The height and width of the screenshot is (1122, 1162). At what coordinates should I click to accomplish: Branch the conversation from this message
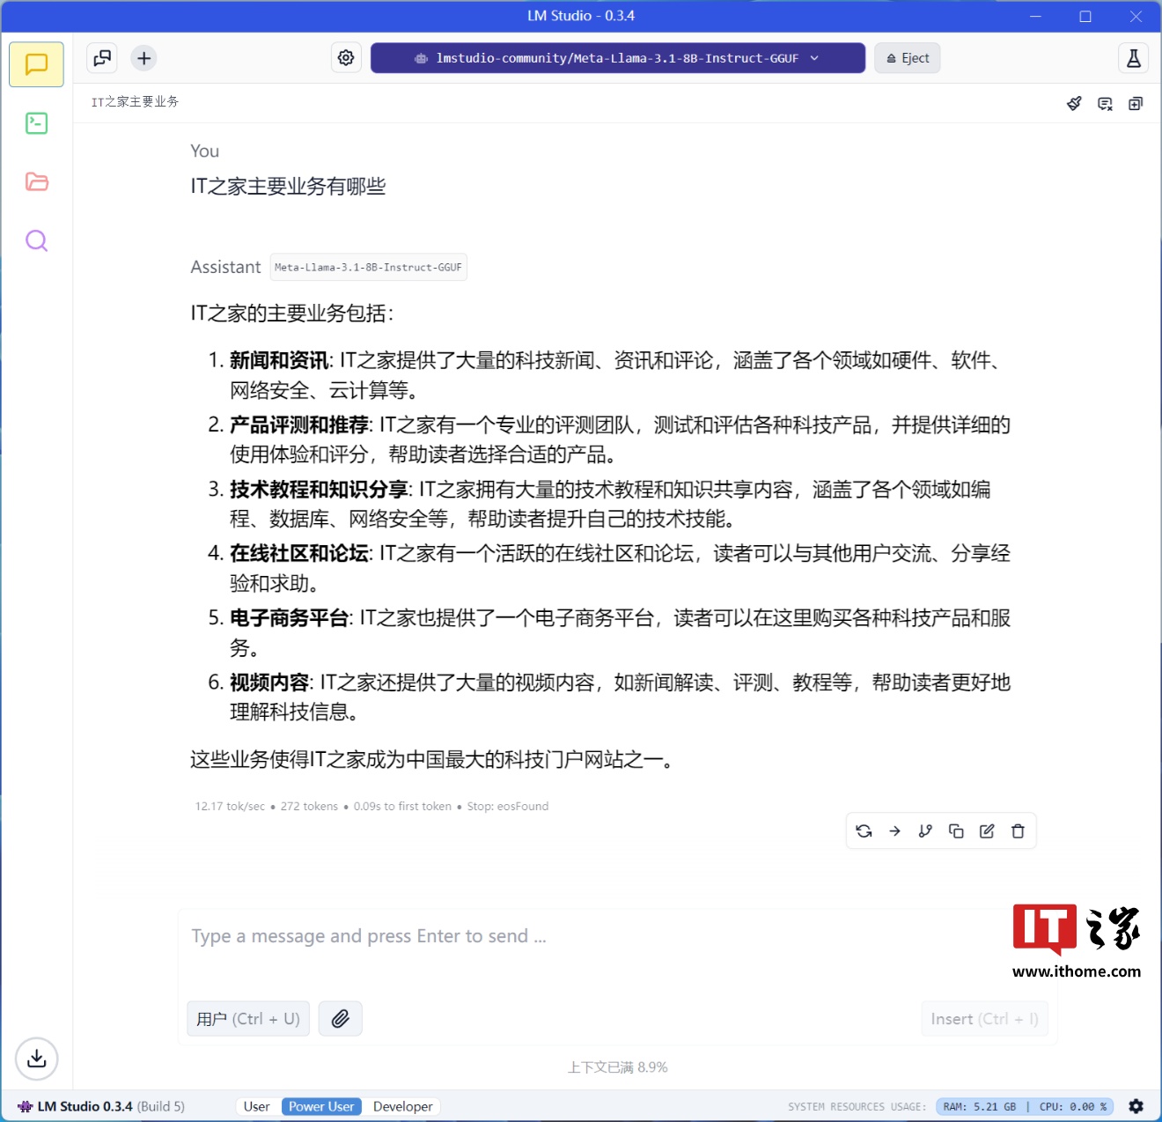(x=925, y=831)
